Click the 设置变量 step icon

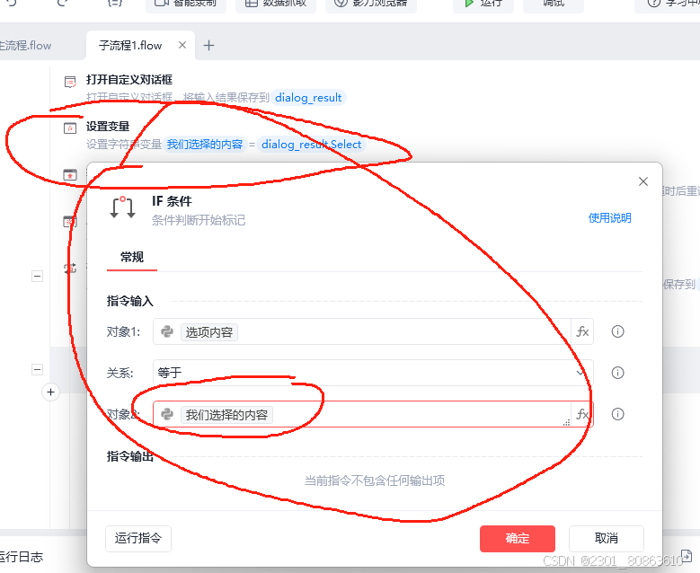[x=70, y=128]
